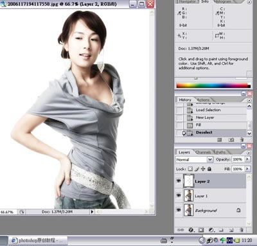Image resolution: width=257 pixels, height=246 pixels.
Task: Create a new layer group folder icon
Action: point(221,230)
